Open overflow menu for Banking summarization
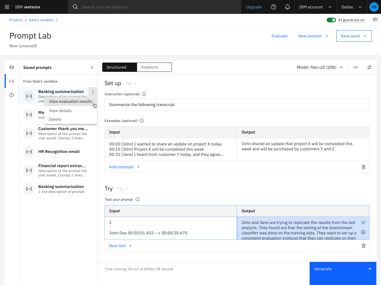This screenshot has height=285, width=381. tap(93, 92)
